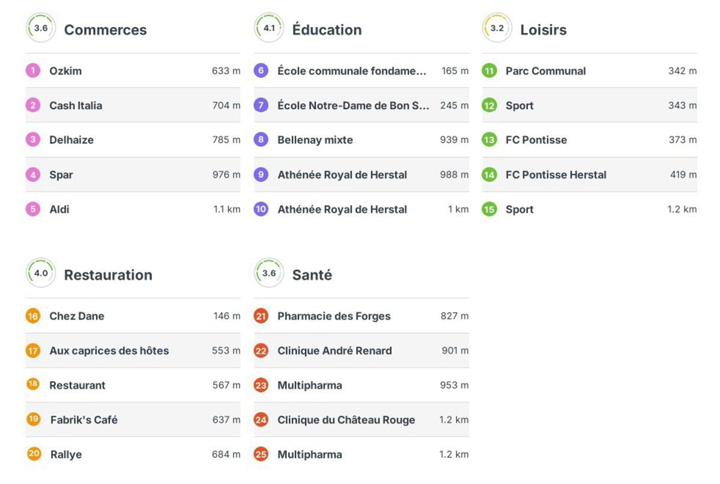Viewport: 720px width, 484px height.
Task: Click the Santé section heading
Action: 312,275
